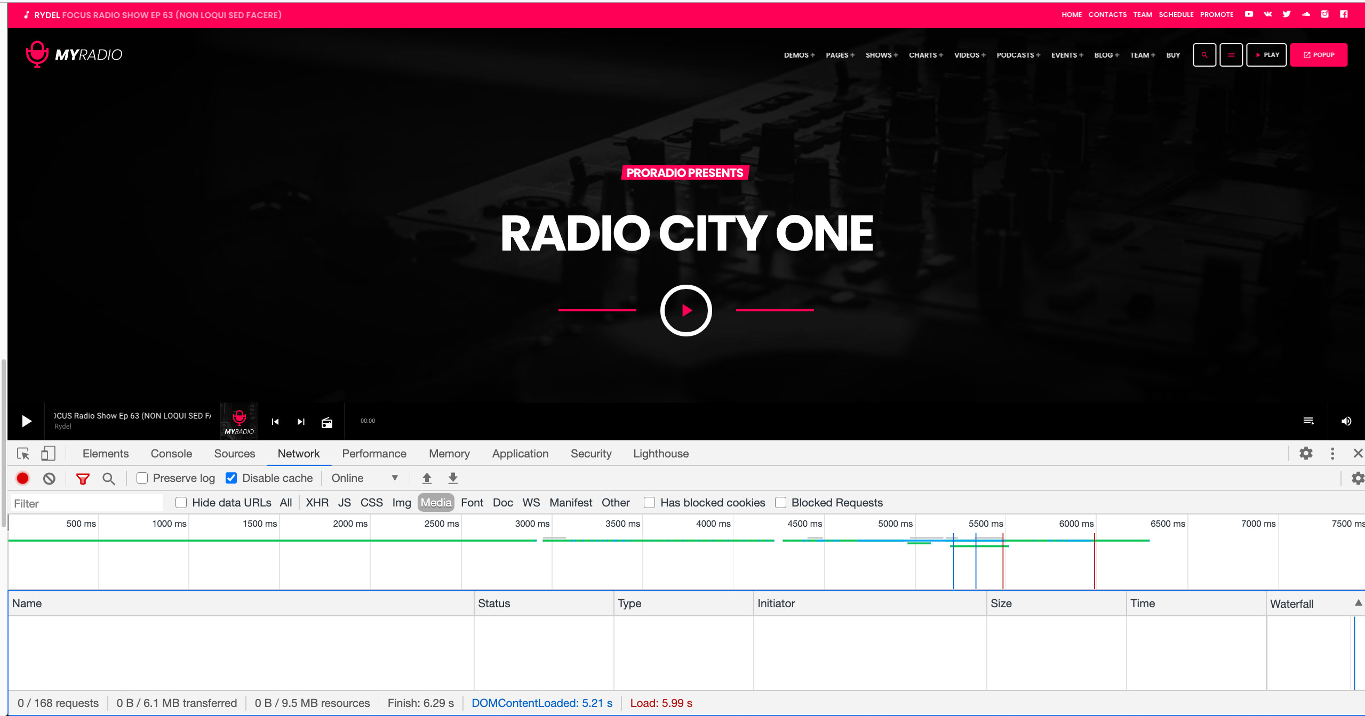Enable the Preserve log checkbox

click(142, 478)
